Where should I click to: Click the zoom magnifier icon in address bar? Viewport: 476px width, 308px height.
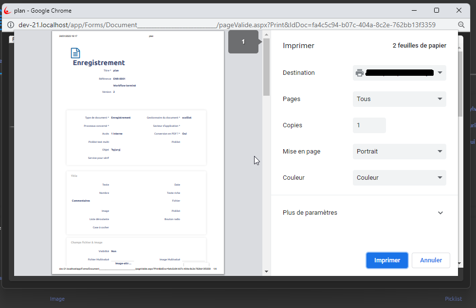click(x=461, y=25)
